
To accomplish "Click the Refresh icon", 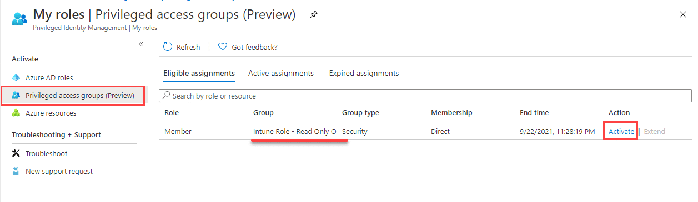I will (168, 47).
